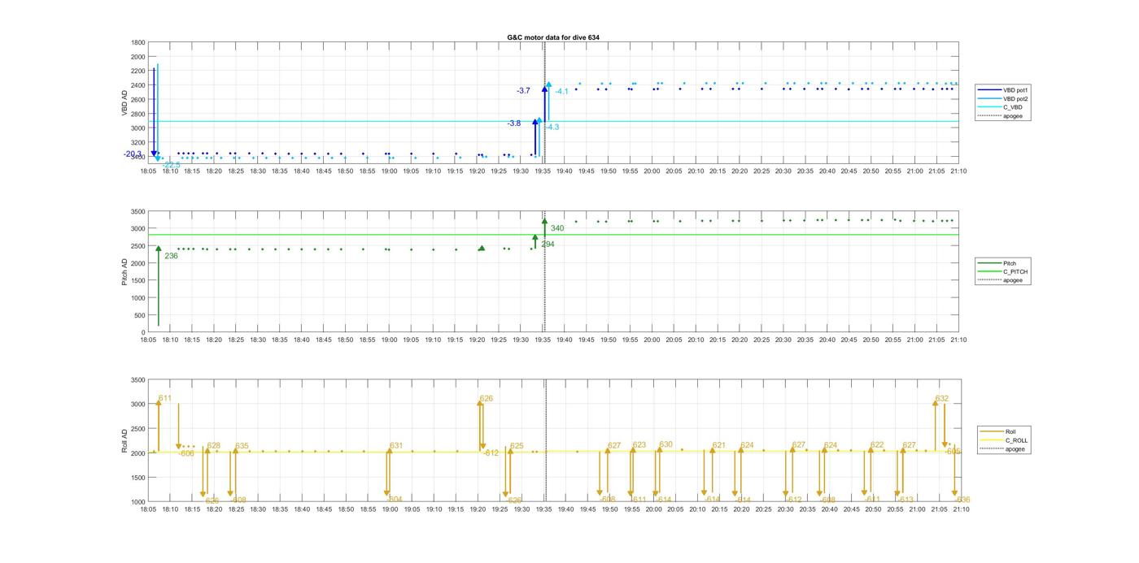
Task: Click the -636 roll annotation
Action: pyautogui.click(x=962, y=500)
